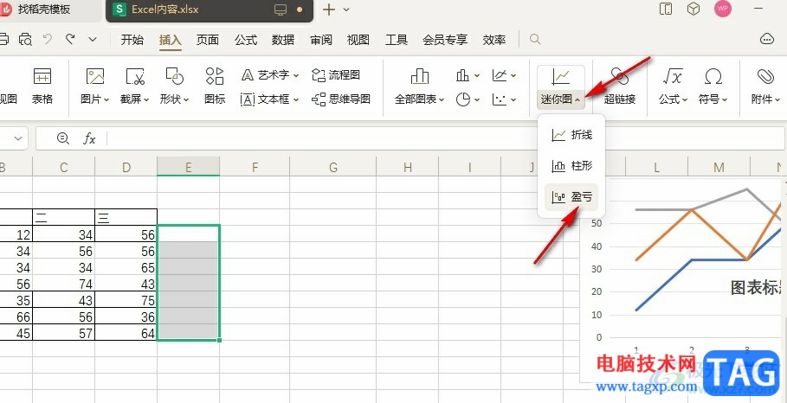Click the 图标 icons library button

tap(215, 86)
